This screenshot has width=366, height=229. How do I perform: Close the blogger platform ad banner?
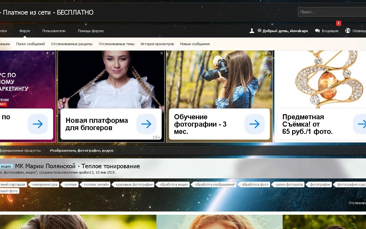[x=162, y=53]
